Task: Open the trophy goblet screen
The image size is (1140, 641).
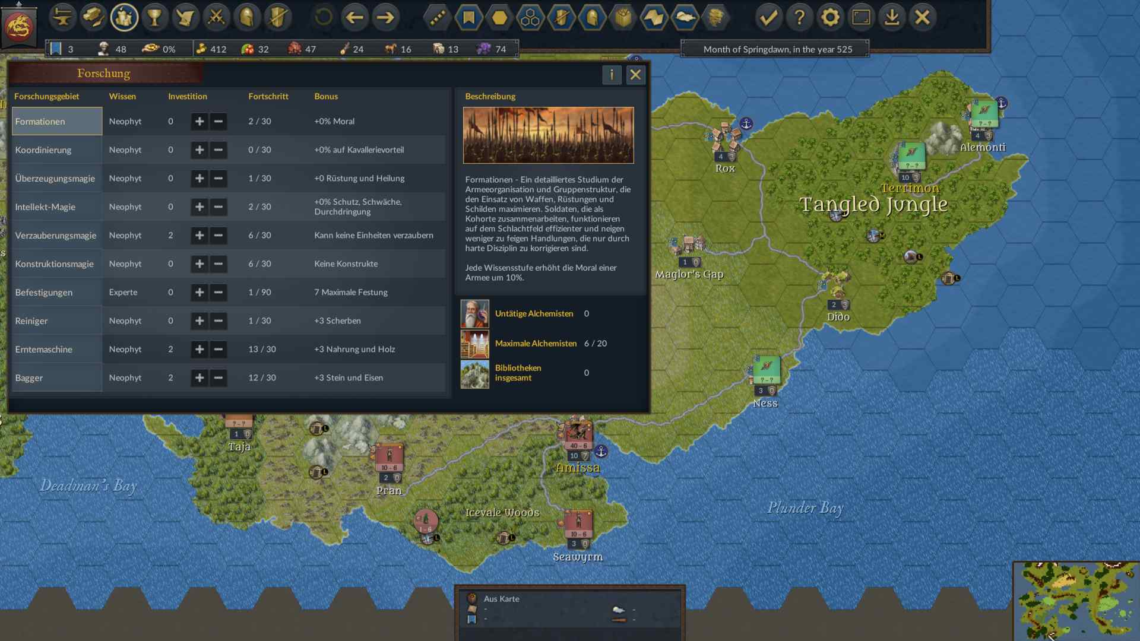Action: tap(155, 17)
